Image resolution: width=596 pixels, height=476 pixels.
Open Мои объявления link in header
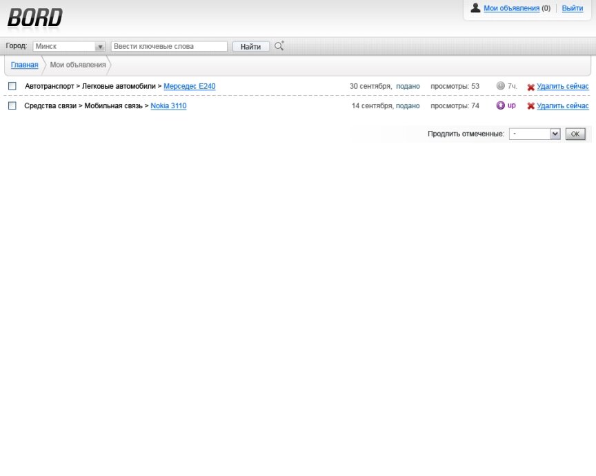click(511, 8)
